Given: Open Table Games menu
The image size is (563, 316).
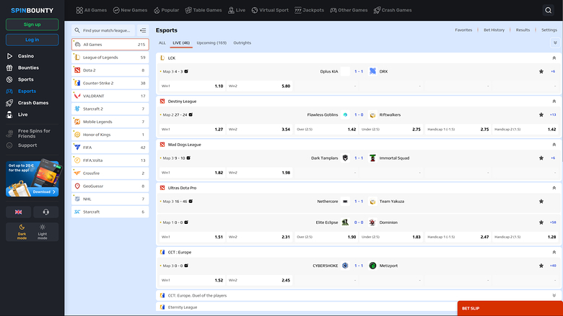Looking at the screenshot, I should tap(204, 10).
